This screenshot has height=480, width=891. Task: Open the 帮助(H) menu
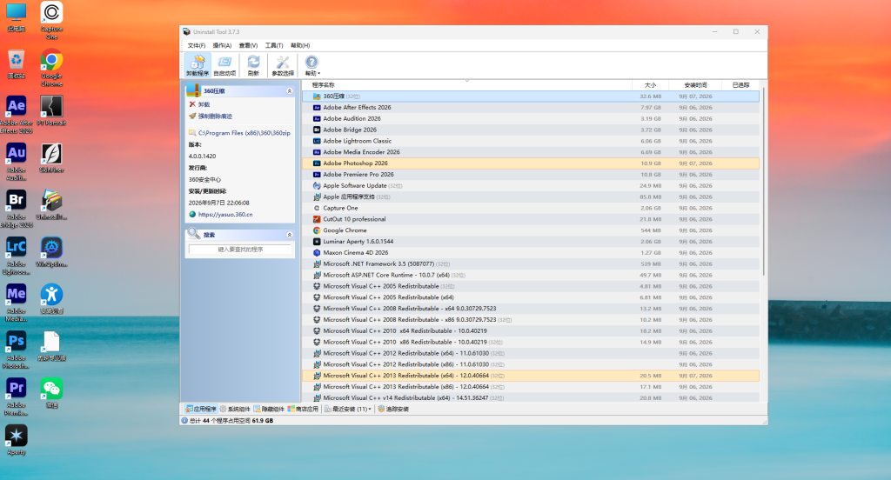300,45
